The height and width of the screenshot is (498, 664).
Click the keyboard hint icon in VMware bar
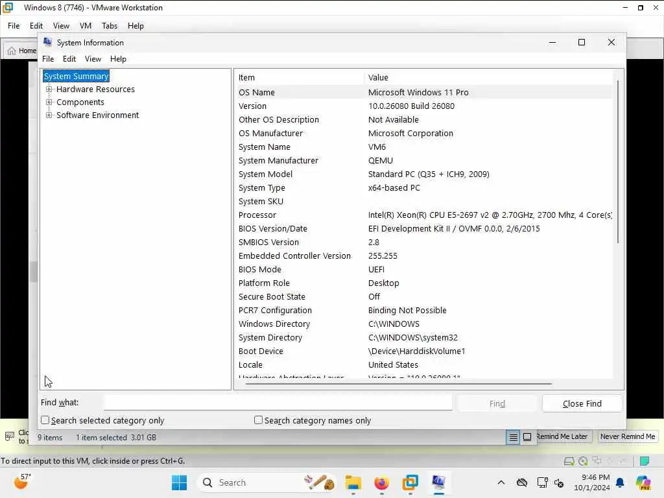[9, 436]
